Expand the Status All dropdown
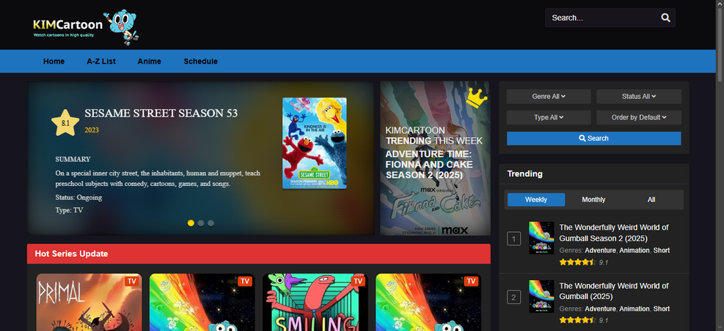 coord(638,96)
